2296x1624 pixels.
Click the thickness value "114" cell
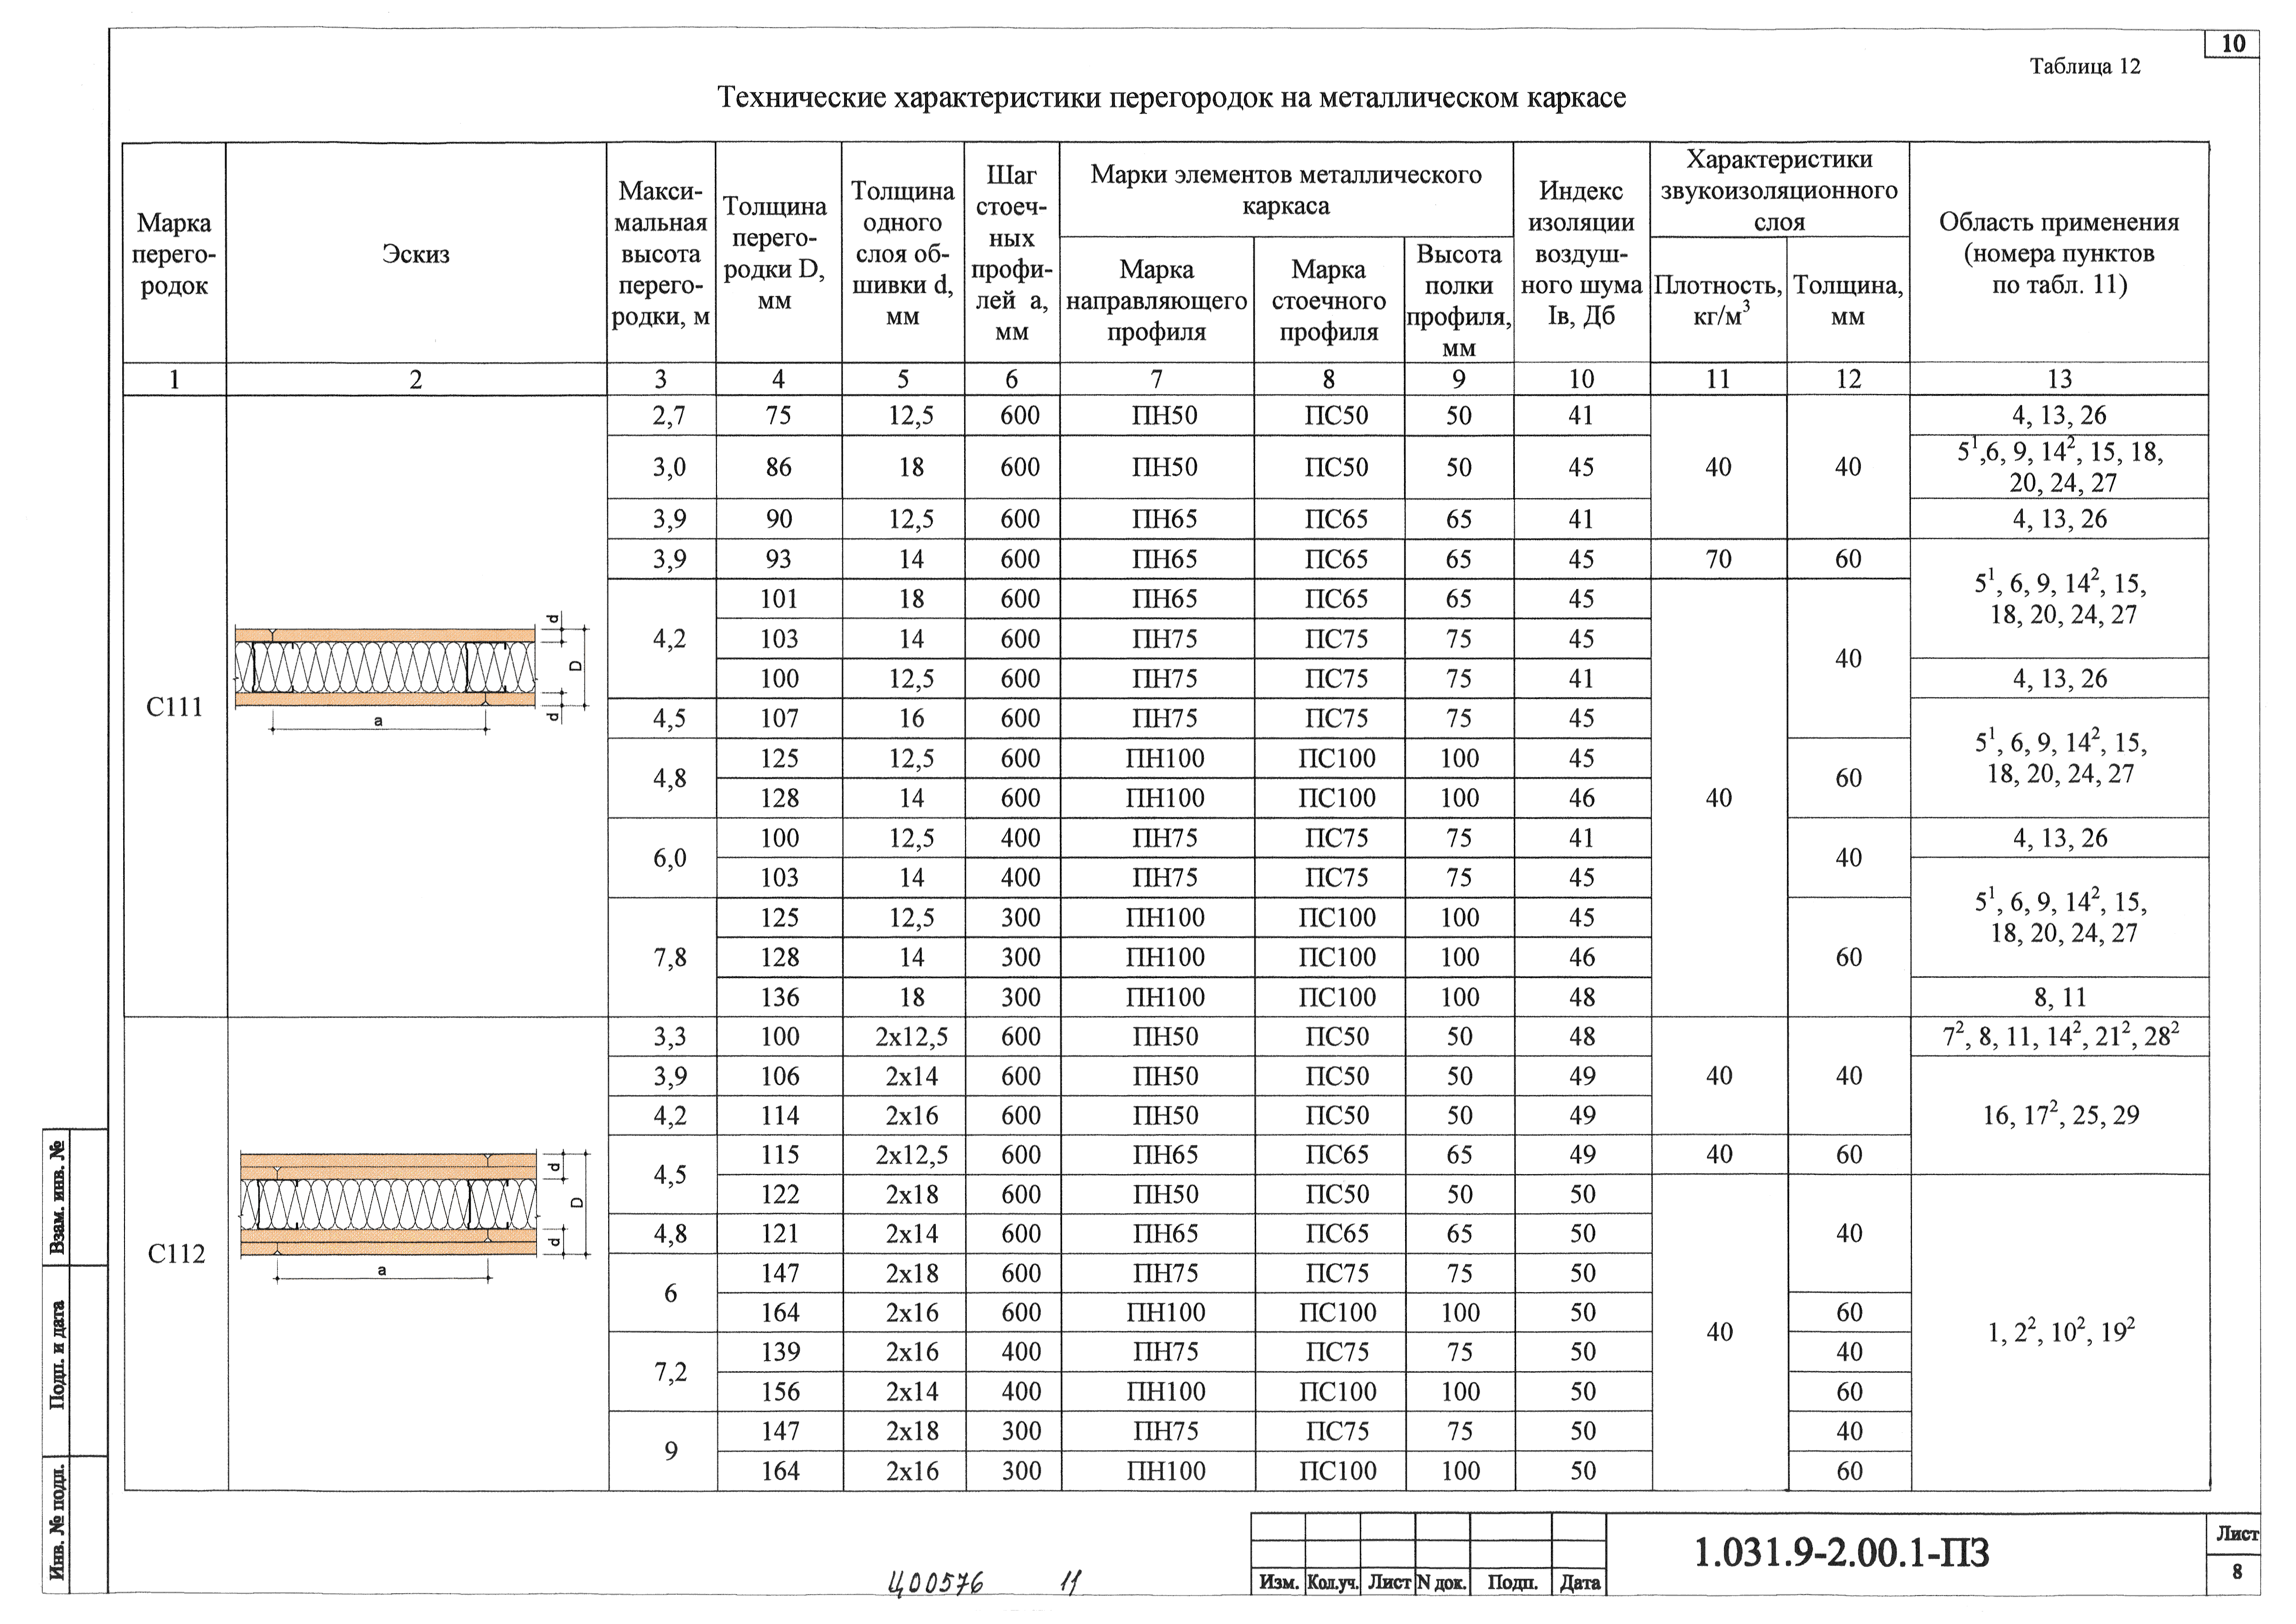tap(780, 1115)
